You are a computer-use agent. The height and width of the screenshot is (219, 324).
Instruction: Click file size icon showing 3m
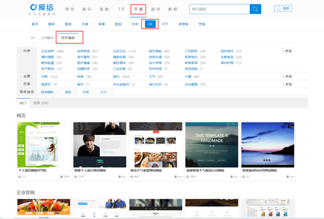[x=176, y=177]
